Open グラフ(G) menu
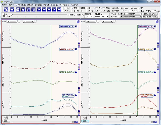 (38, 5)
